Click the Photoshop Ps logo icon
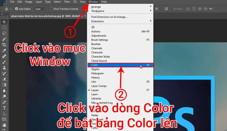The height and width of the screenshot is (131, 227). (4, 2)
